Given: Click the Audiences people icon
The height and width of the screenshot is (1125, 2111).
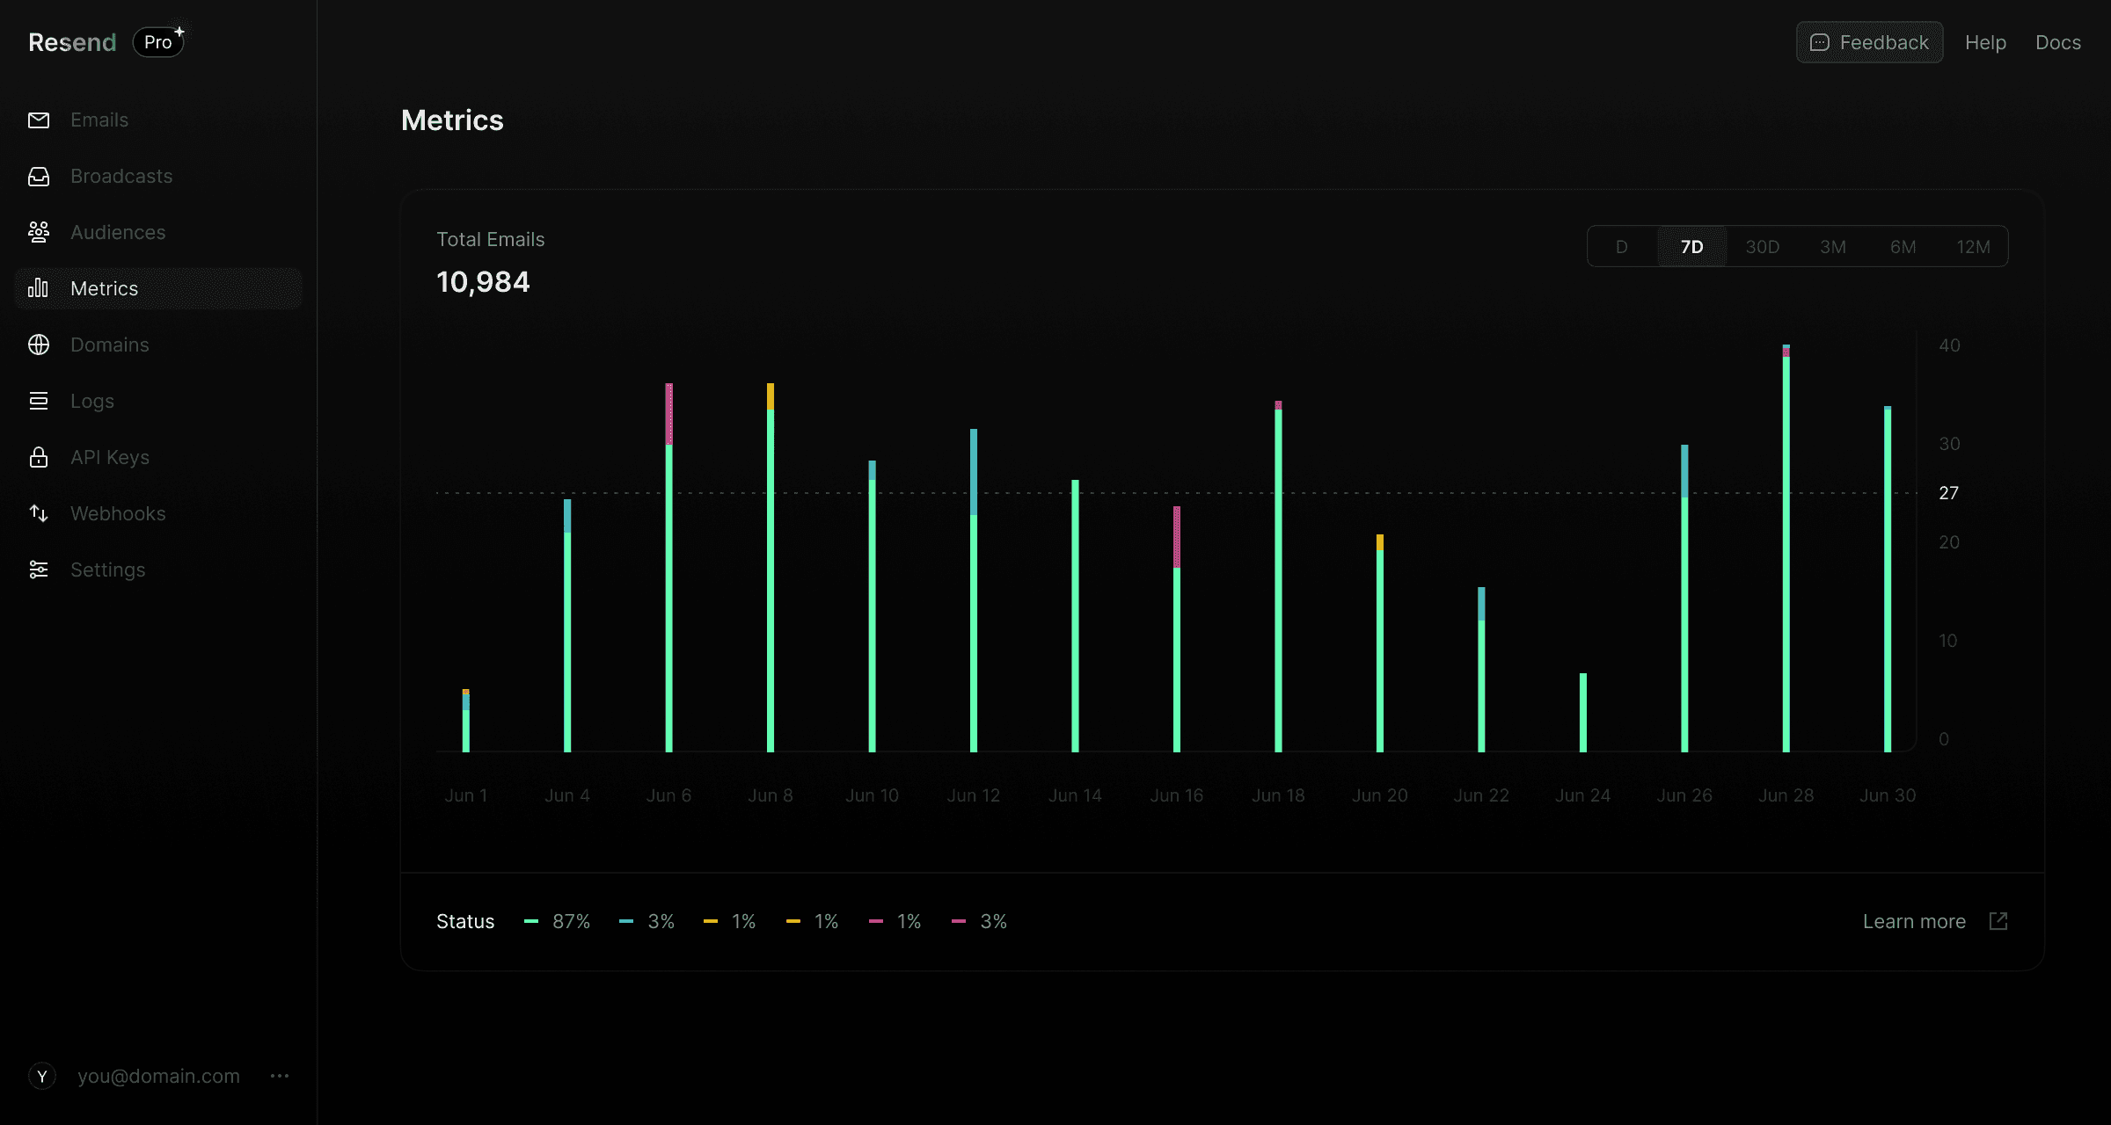Looking at the screenshot, I should tap(39, 232).
